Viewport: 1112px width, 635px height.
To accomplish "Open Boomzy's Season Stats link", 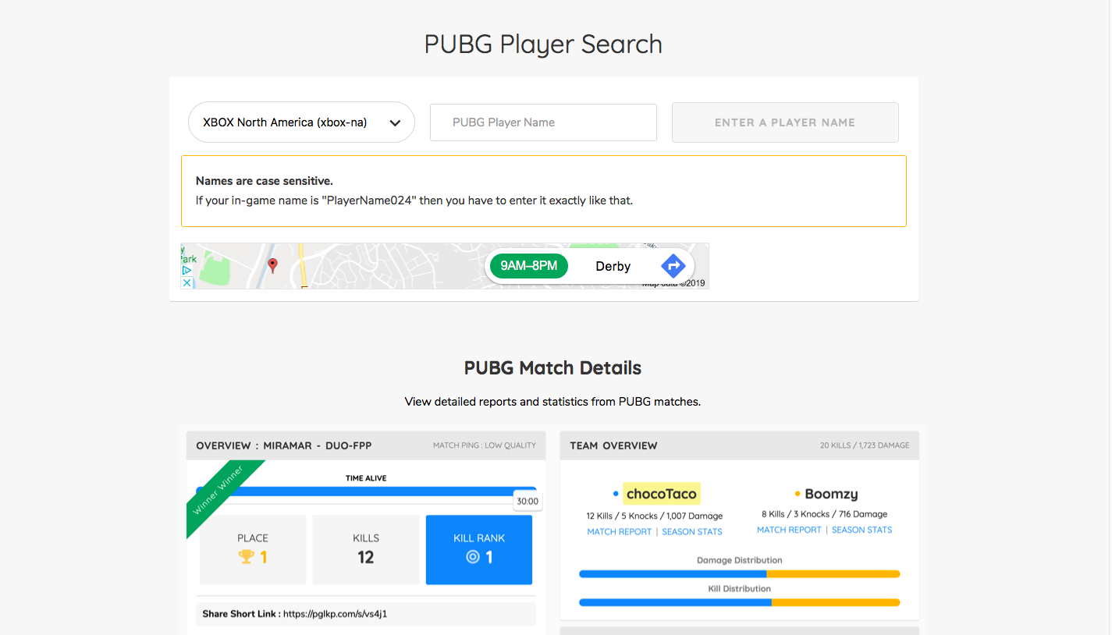I will pos(862,530).
